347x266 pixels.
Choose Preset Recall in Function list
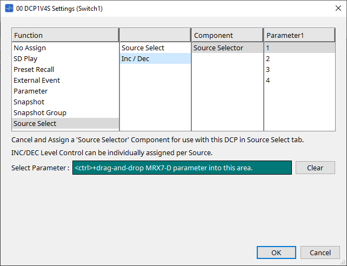coord(65,70)
